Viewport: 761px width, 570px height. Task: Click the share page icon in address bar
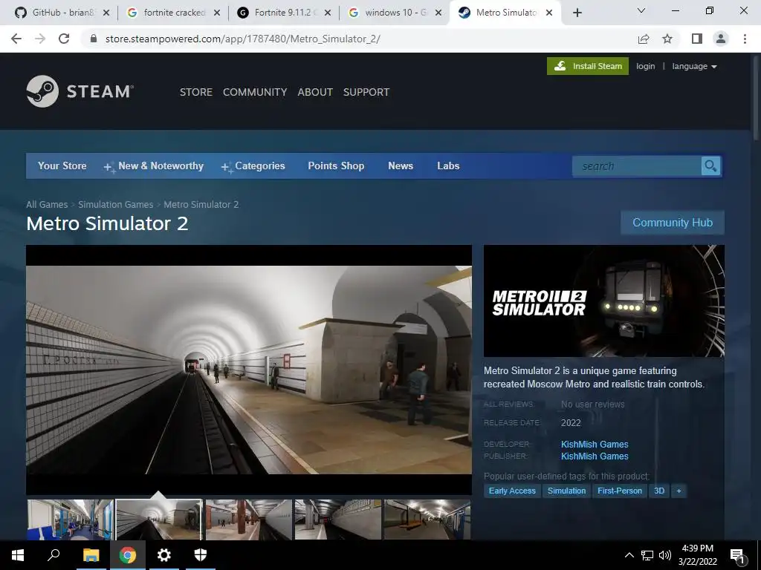coord(644,39)
